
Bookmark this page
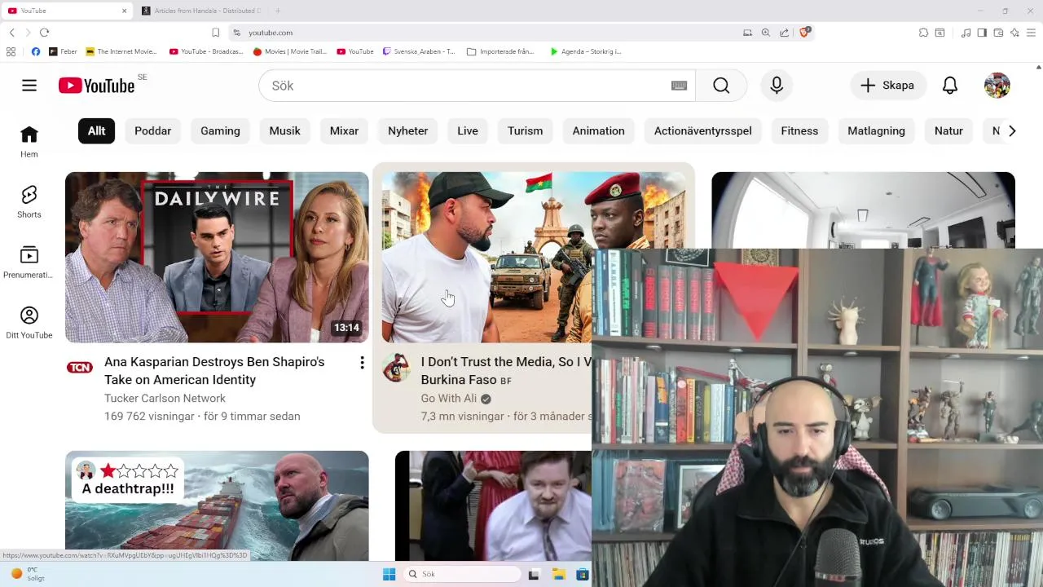pos(215,33)
